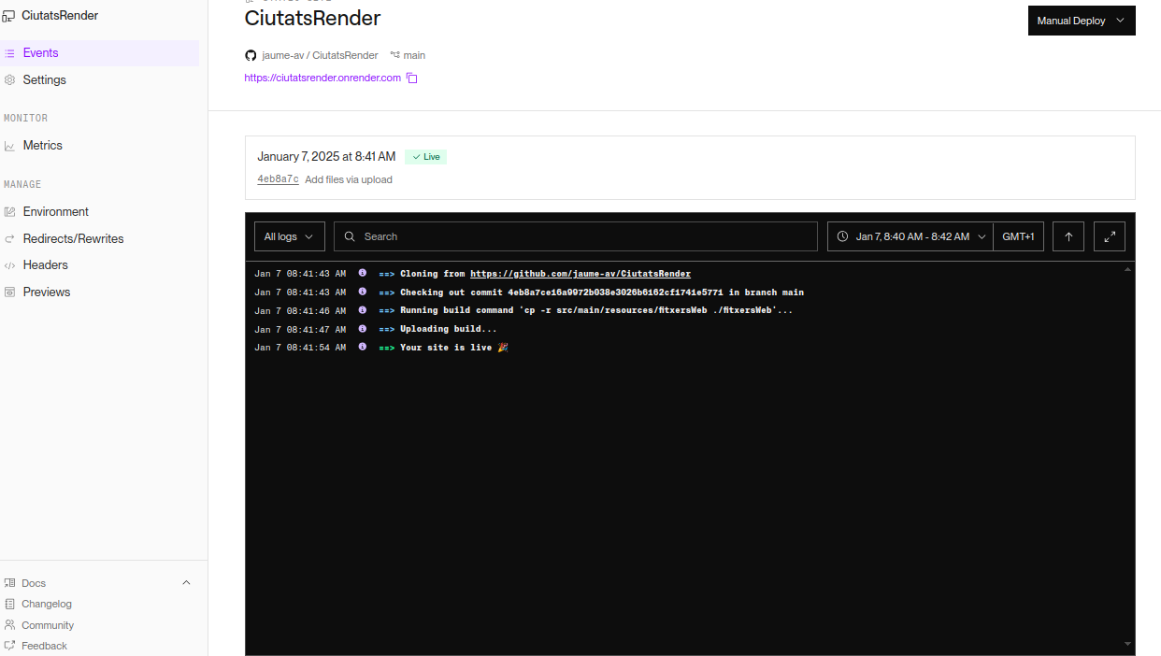Open the Changelog link
This screenshot has height=656, width=1161.
coord(47,605)
